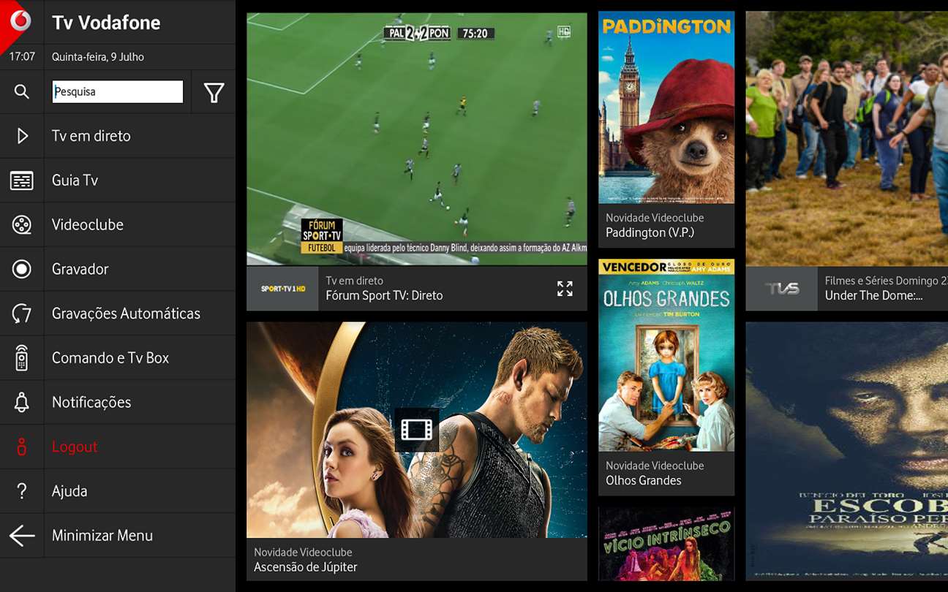The image size is (948, 592).
Task: Open the Ascensão de Júpiter poster
Action: (417, 430)
